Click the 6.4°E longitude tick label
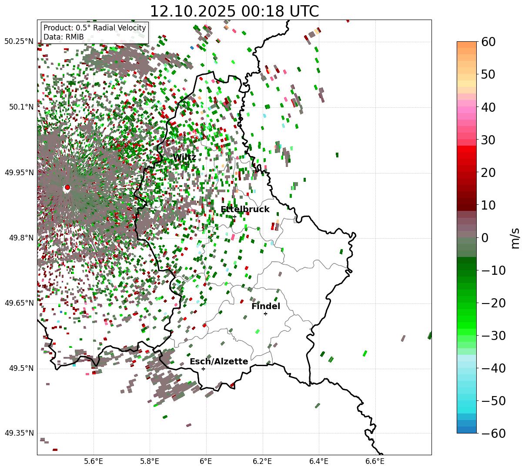 point(319,461)
